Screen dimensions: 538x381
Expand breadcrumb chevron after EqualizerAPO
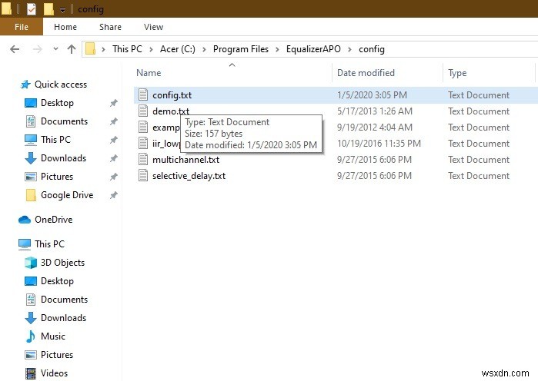(x=349, y=49)
